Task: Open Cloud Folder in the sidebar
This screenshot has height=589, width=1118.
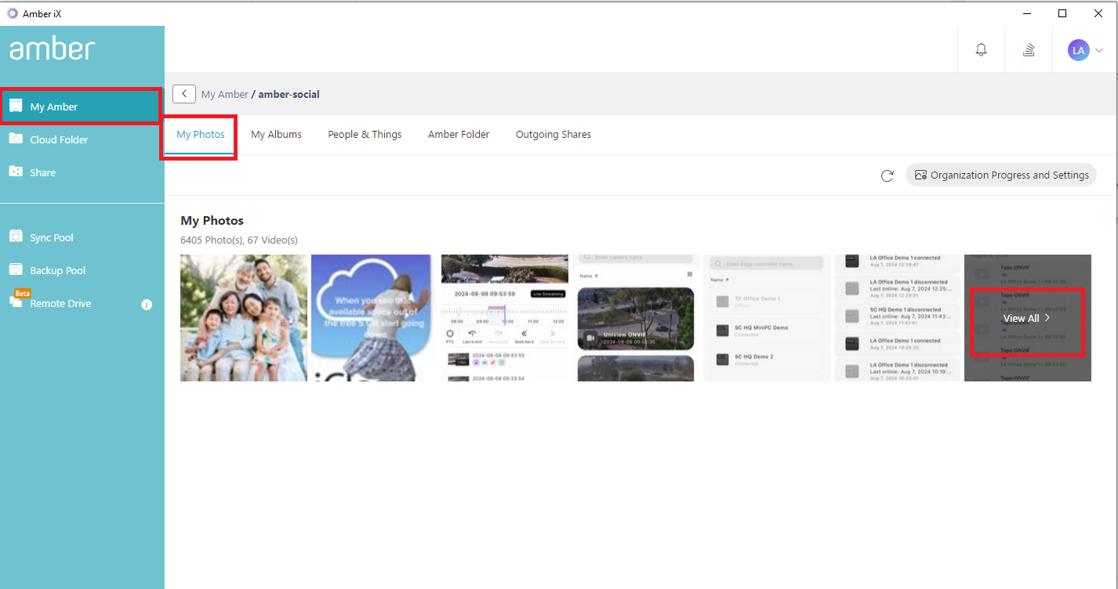Action: [x=82, y=139]
